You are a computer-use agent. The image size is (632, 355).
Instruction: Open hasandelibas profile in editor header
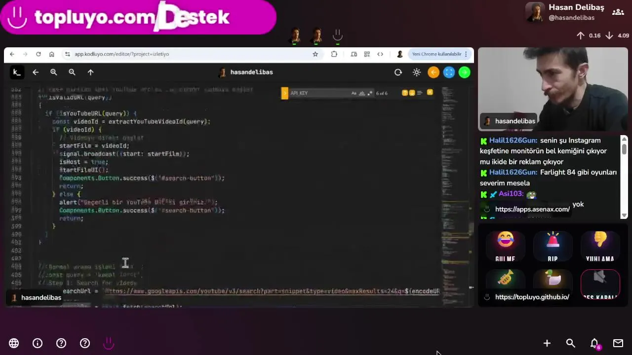246,72
